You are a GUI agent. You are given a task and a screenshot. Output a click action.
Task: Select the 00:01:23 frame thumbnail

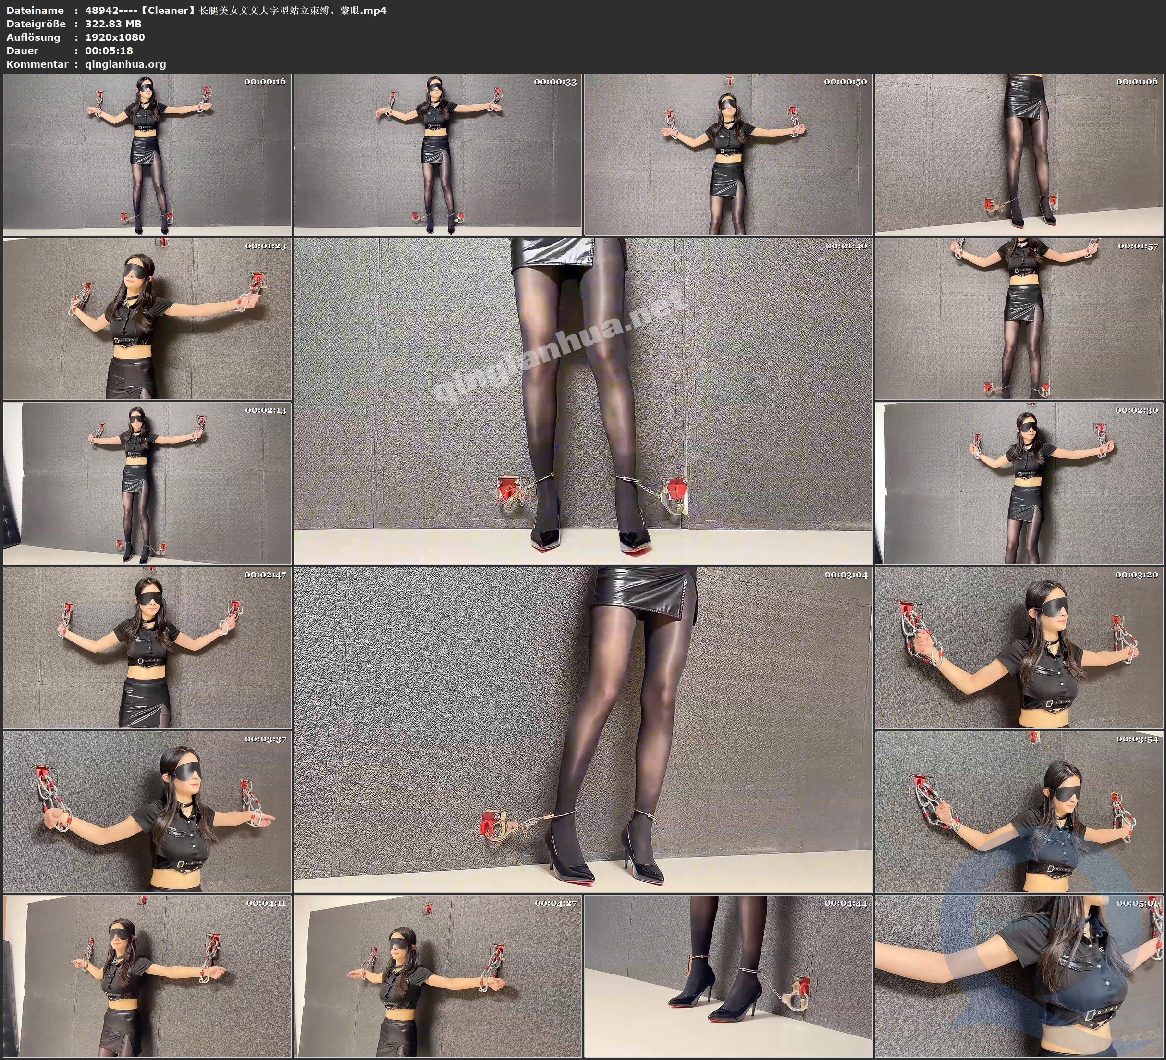coord(147,319)
